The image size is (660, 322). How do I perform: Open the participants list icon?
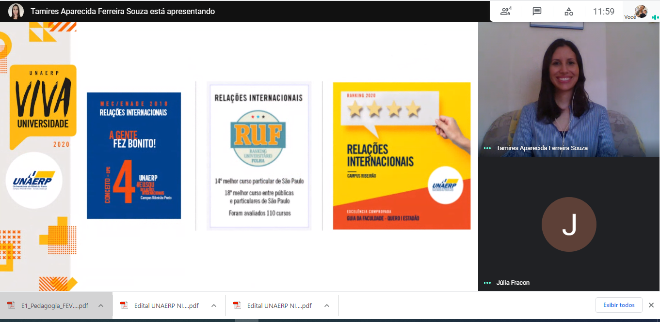(x=506, y=11)
